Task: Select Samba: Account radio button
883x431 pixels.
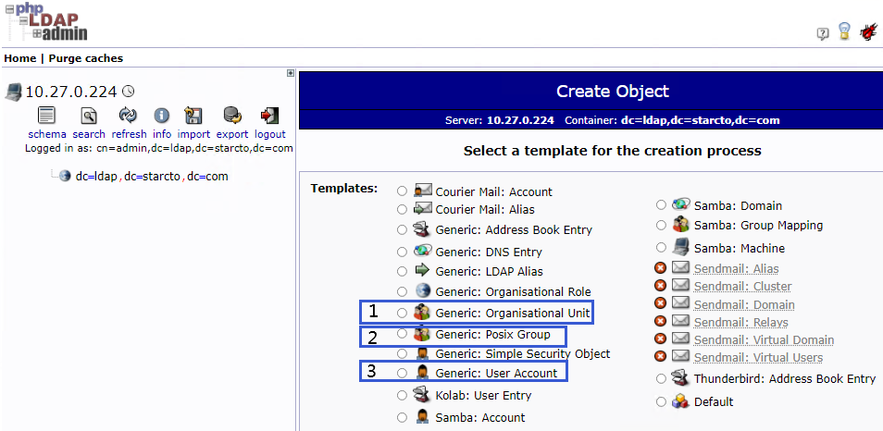Action: coord(402,417)
